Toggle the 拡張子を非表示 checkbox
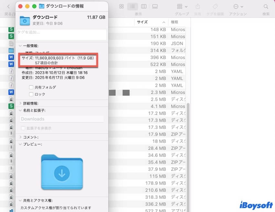This screenshot has width=275, height=212. (23, 128)
